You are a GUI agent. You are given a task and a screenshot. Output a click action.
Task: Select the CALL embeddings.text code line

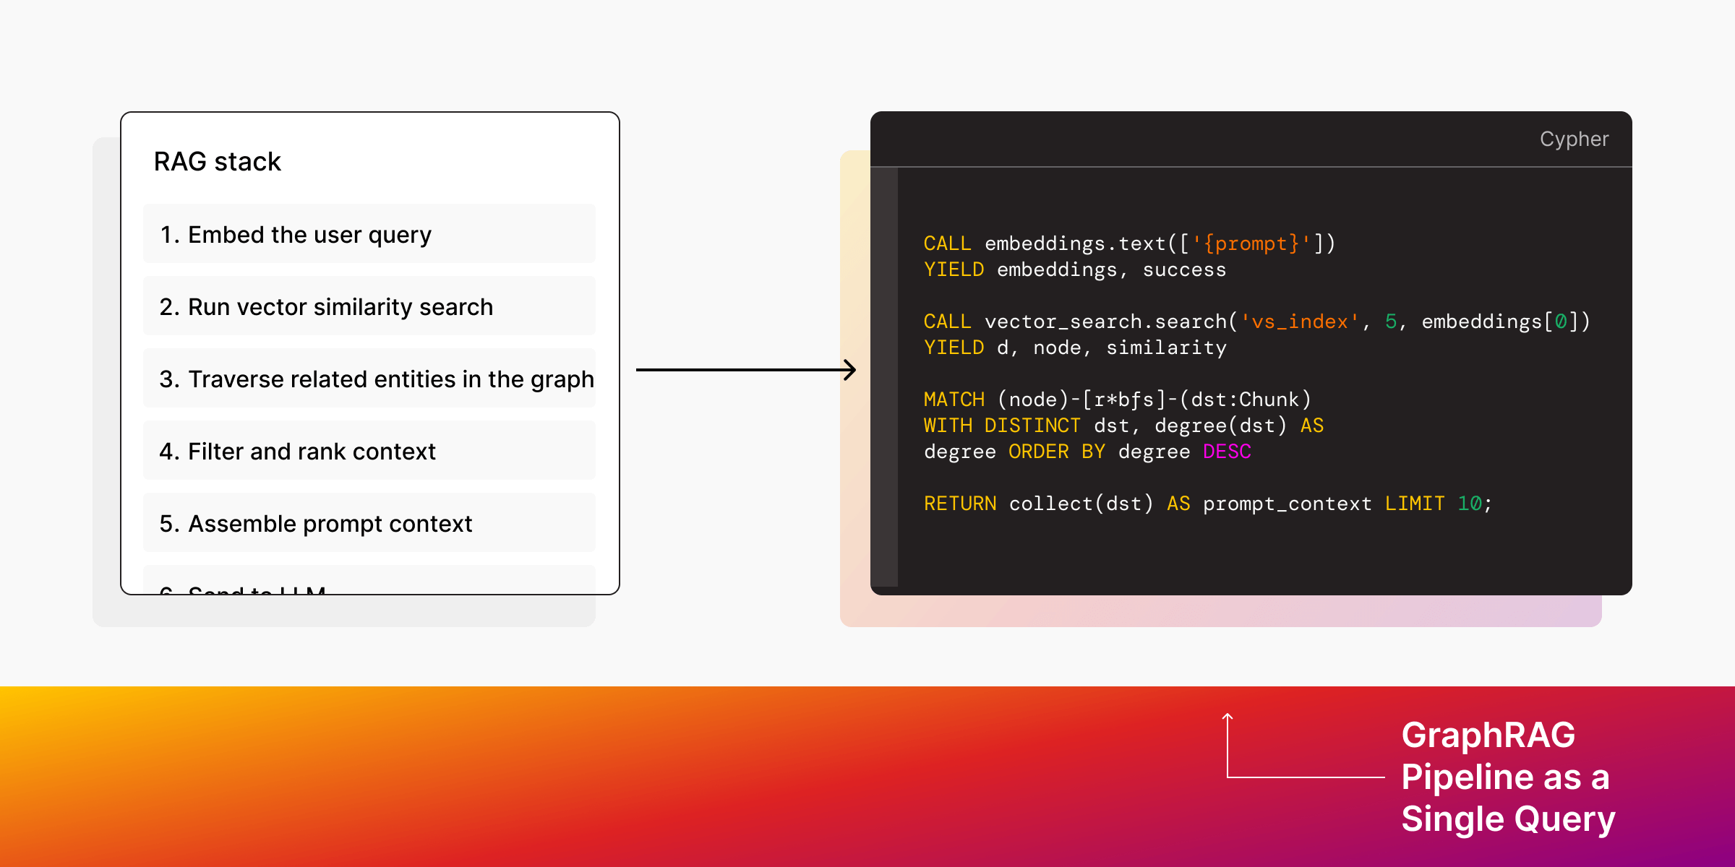[1128, 243]
